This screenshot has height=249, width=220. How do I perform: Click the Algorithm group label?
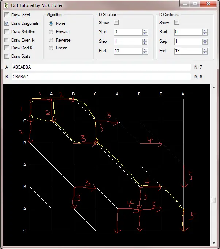click(54, 15)
